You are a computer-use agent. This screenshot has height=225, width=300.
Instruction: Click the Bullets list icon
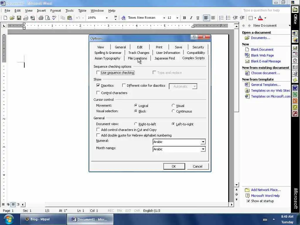(228, 18)
